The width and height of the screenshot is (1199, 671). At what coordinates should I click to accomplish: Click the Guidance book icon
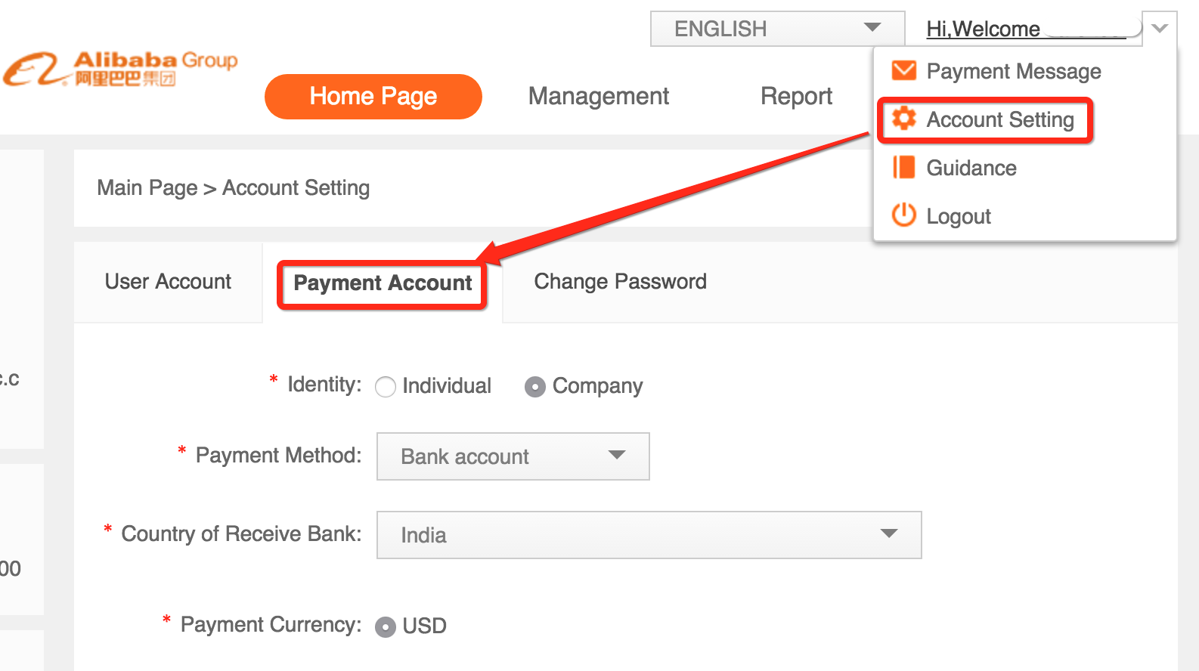tap(903, 168)
